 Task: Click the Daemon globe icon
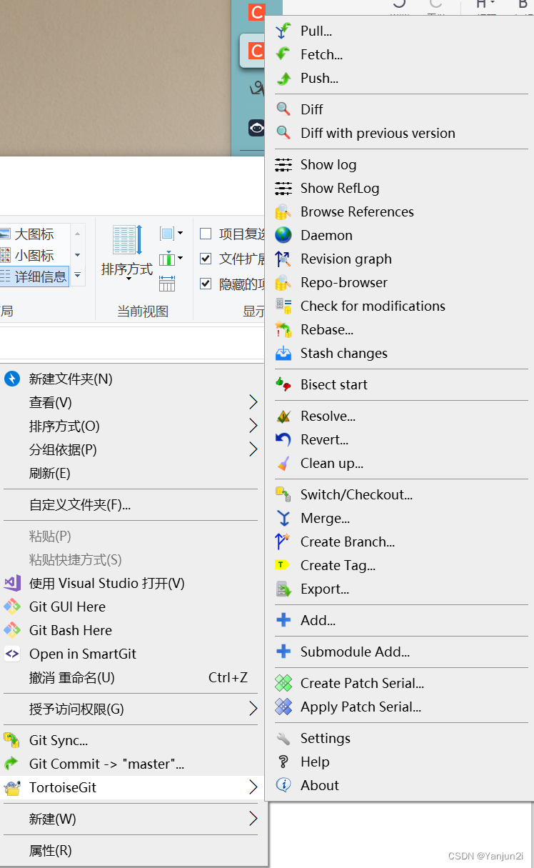click(x=283, y=235)
